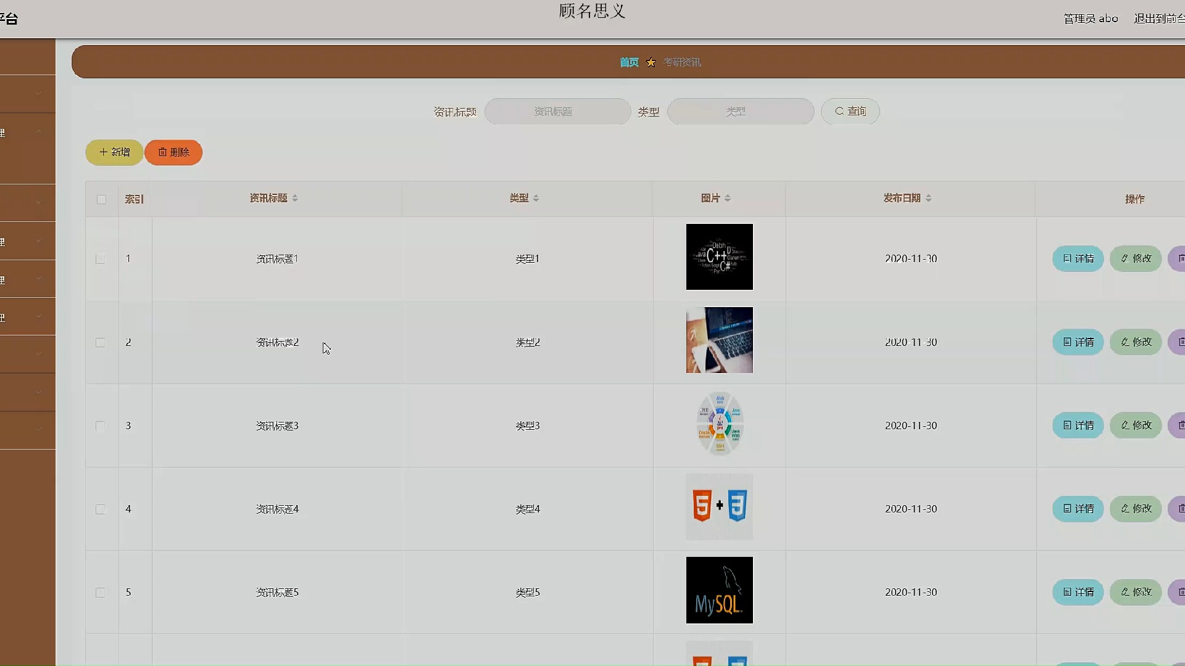Viewport: 1185px width, 666px height.
Task: Click the 类型2 table cell
Action: pos(528,342)
